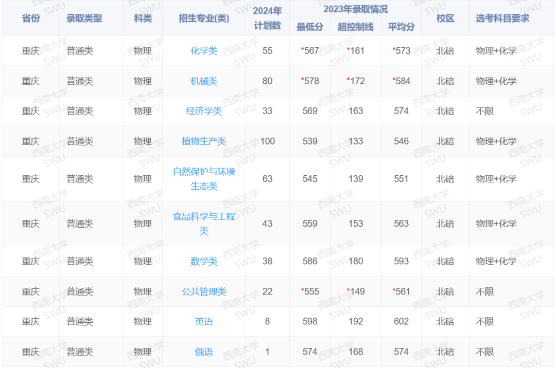Select average score 602 for 英语
The height and width of the screenshot is (368, 556).
(x=402, y=321)
